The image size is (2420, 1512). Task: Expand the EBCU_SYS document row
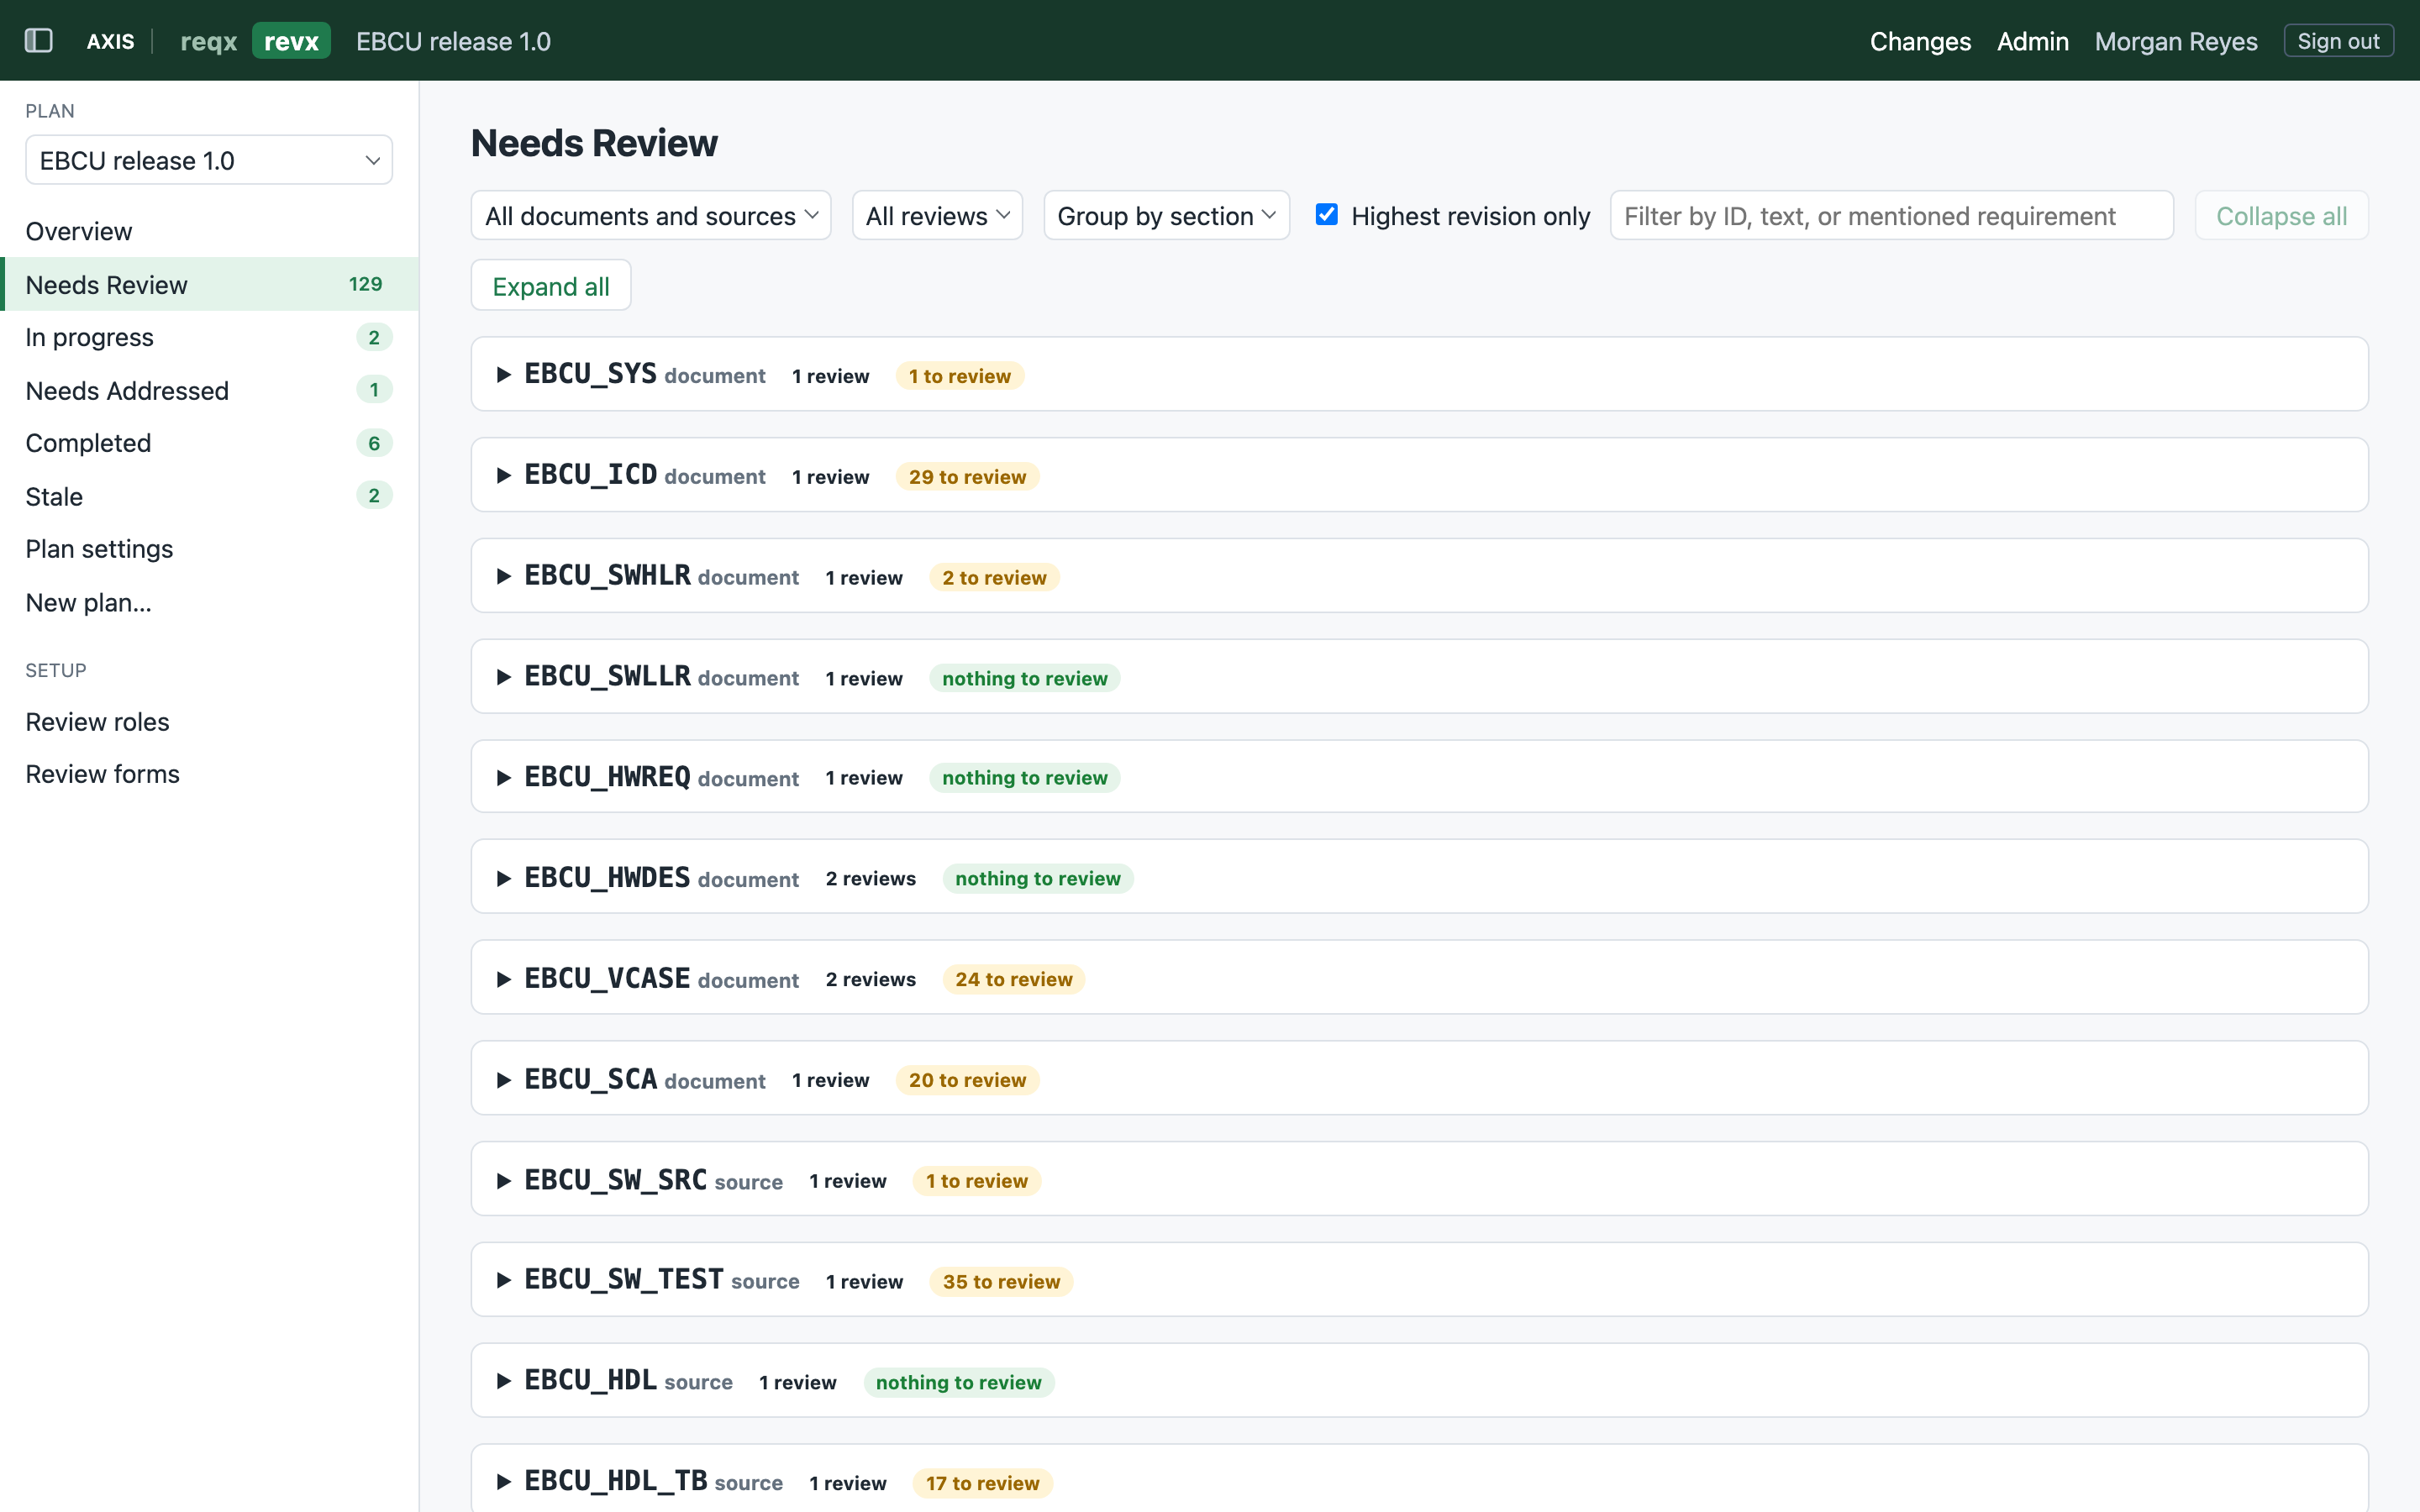click(1419, 375)
